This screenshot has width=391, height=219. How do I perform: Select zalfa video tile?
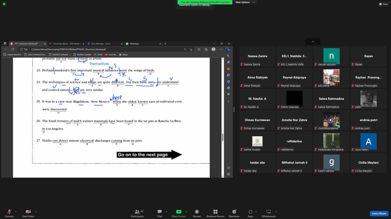(368, 99)
